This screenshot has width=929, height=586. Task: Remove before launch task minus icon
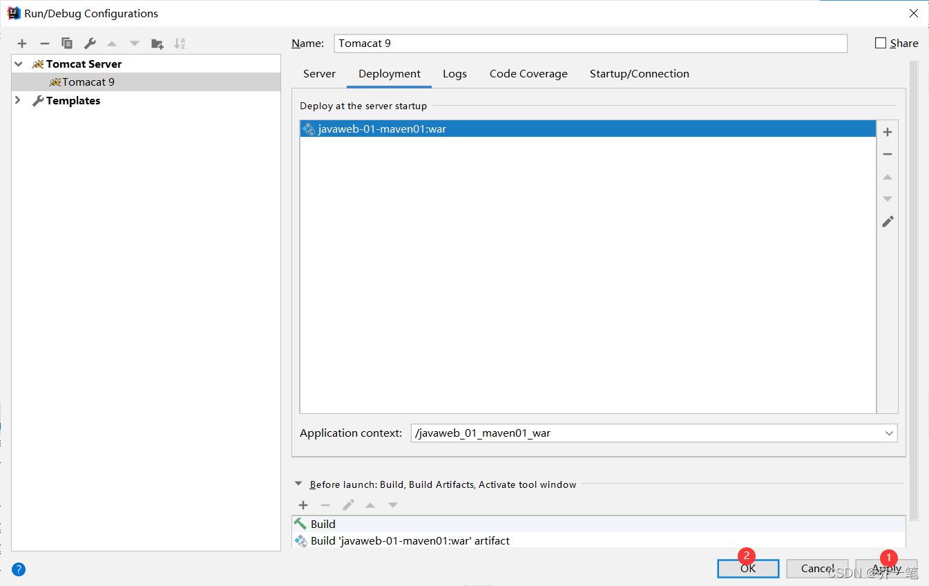tap(325, 505)
